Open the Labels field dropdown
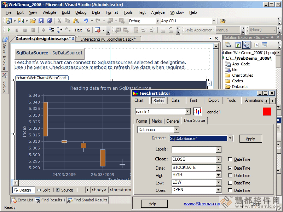This screenshot has width=283, height=212. click(x=218, y=149)
